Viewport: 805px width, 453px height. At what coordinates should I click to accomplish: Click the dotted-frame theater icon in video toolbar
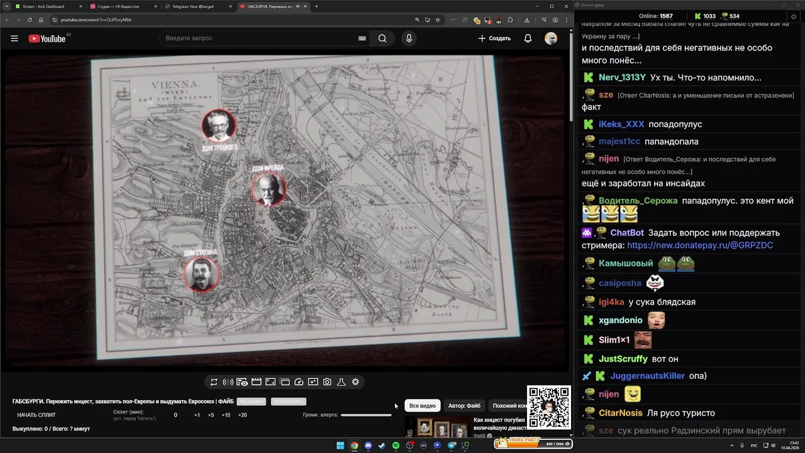[x=284, y=382]
